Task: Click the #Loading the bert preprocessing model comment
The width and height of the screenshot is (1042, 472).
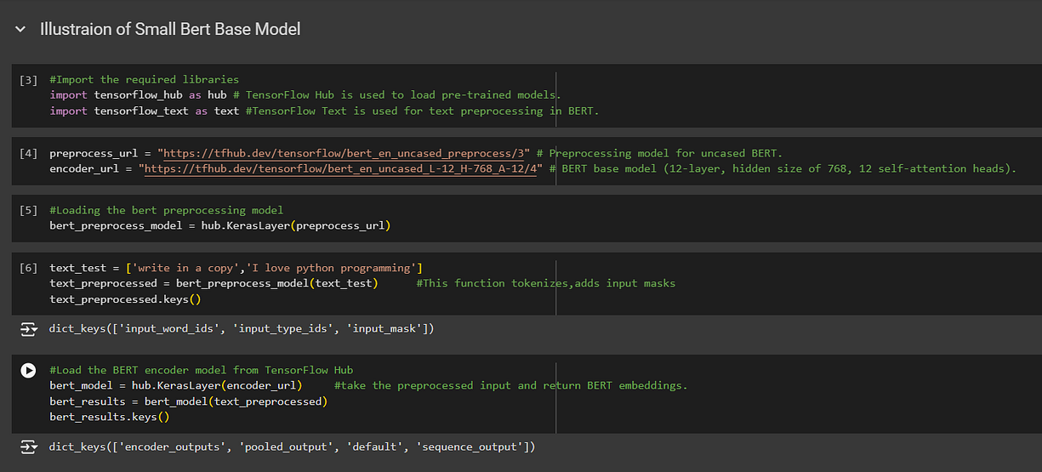Action: click(167, 210)
